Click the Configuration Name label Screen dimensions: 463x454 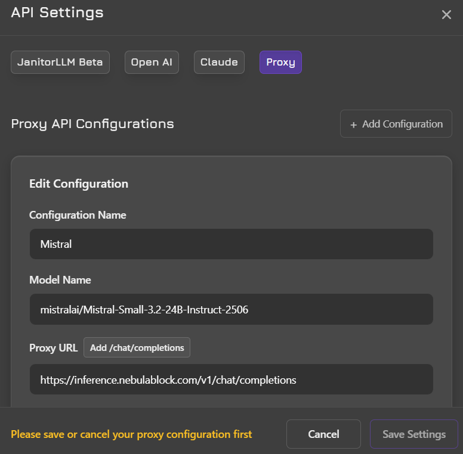coord(78,215)
